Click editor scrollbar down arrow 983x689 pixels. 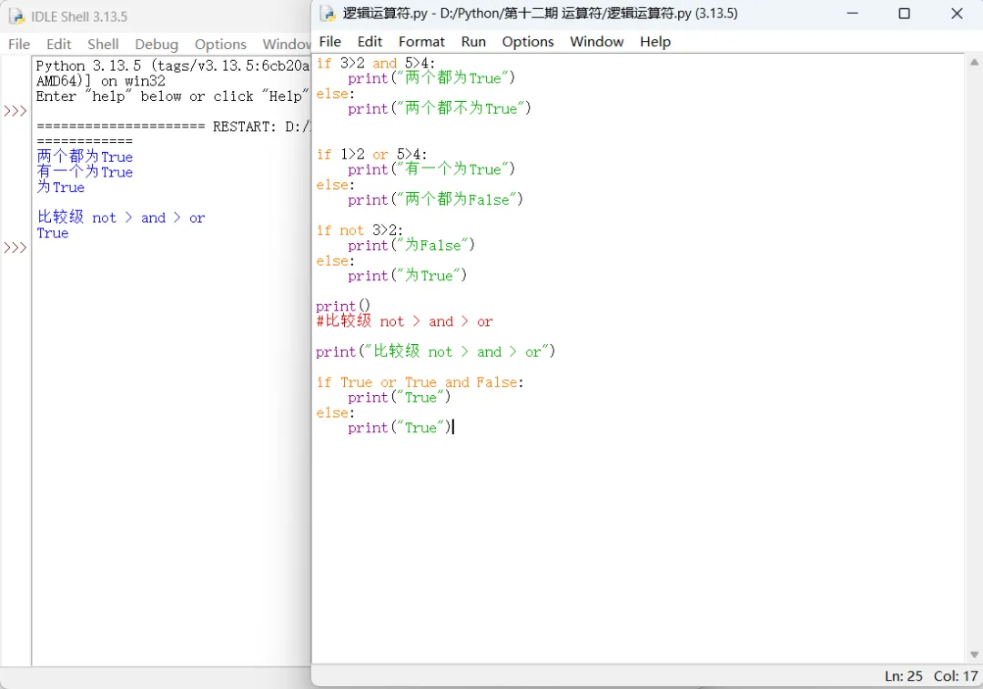974,654
